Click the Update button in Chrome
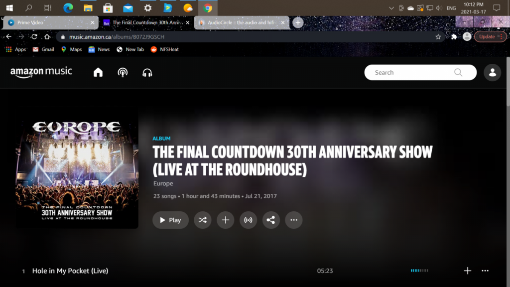This screenshot has height=287, width=510. (490, 37)
